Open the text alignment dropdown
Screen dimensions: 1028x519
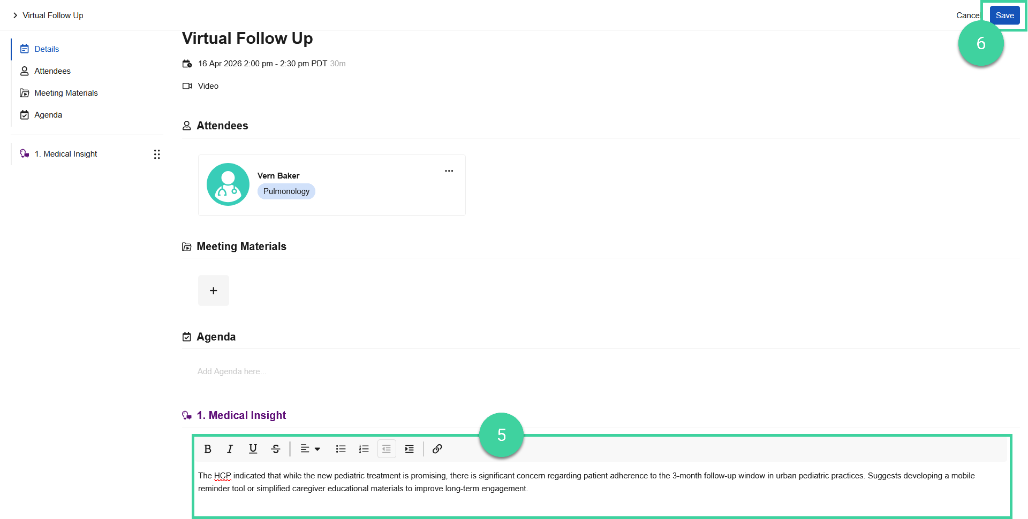(311, 449)
